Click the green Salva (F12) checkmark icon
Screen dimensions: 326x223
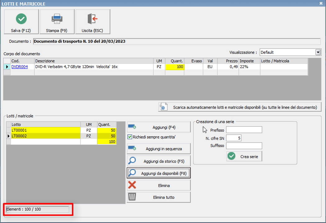coord(21,19)
